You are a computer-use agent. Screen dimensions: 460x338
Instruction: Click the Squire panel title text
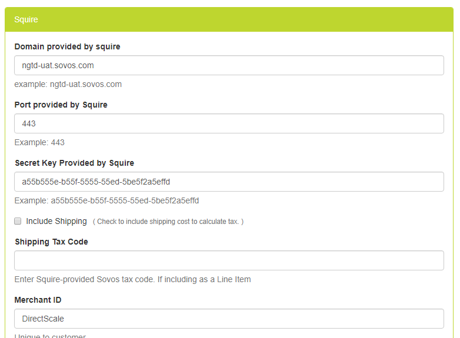pos(26,19)
